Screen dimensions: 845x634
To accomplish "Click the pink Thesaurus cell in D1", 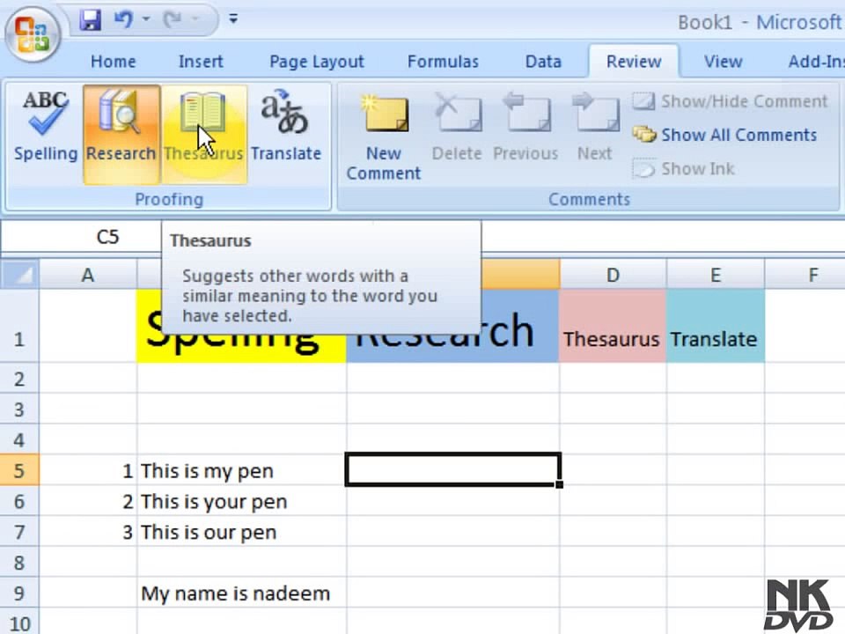I will (614, 326).
